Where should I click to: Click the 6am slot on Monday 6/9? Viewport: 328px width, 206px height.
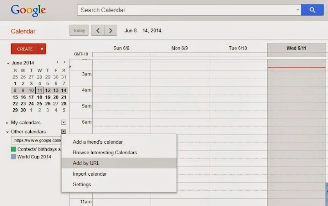pyautogui.click(x=180, y=127)
